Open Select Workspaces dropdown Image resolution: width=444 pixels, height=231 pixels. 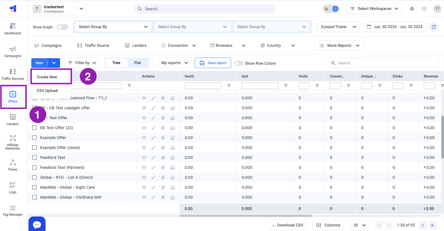(374, 9)
